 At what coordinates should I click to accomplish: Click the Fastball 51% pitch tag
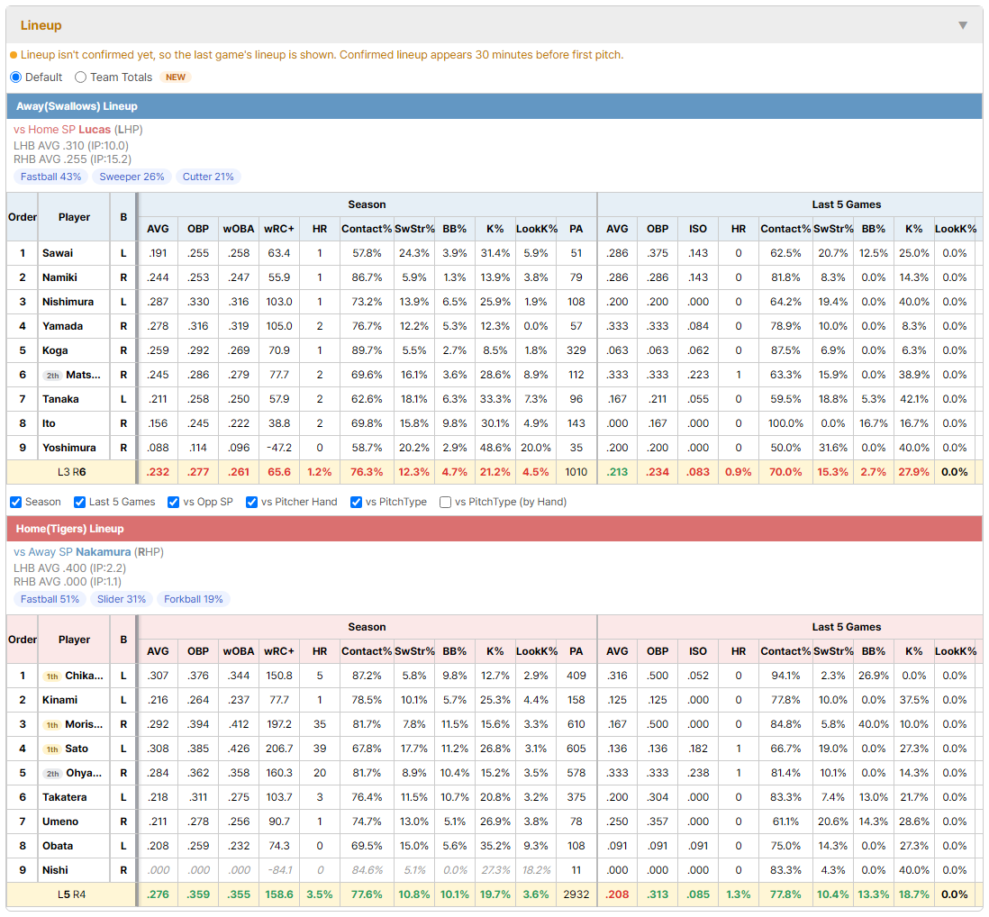click(x=50, y=599)
